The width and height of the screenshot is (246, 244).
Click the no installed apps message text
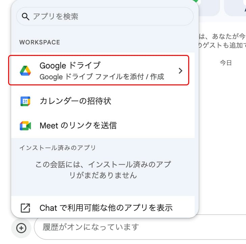(x=103, y=170)
